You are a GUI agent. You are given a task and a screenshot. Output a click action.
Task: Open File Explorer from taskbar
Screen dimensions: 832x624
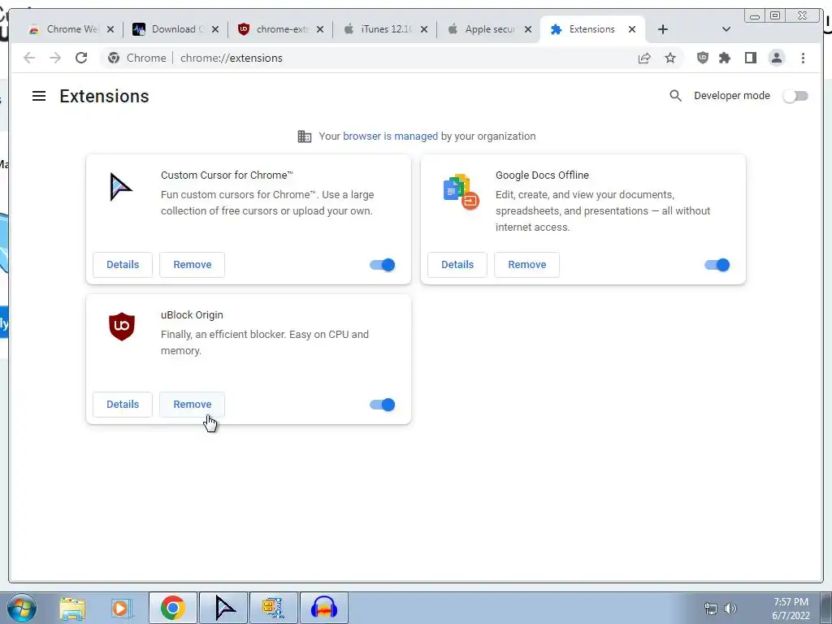pos(72,608)
